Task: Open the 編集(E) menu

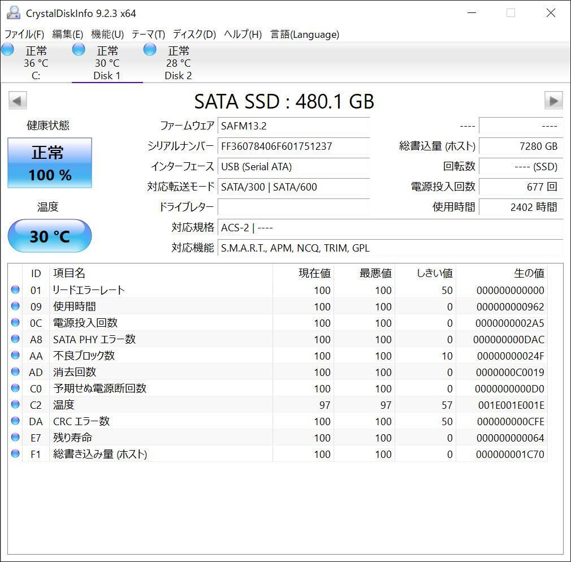Action: coord(68,34)
